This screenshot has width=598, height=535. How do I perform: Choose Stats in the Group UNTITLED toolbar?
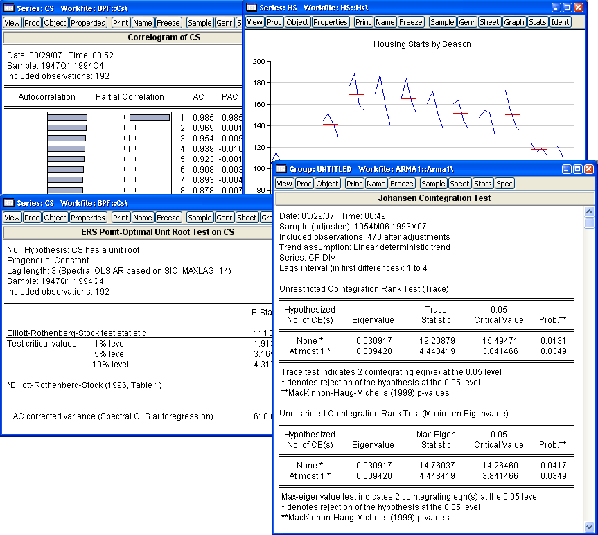click(482, 184)
